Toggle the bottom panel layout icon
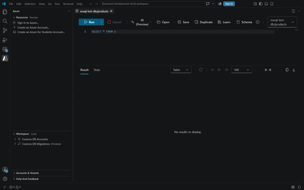 [266, 4]
